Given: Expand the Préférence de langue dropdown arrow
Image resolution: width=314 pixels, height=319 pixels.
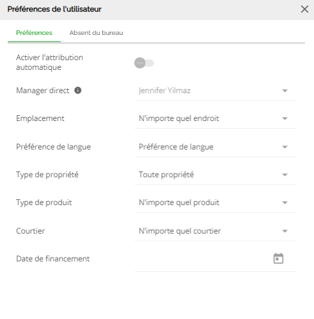Looking at the screenshot, I should [x=285, y=147].
